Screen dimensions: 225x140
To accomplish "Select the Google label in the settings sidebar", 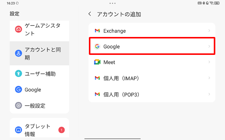I will pyautogui.click(x=33, y=90).
